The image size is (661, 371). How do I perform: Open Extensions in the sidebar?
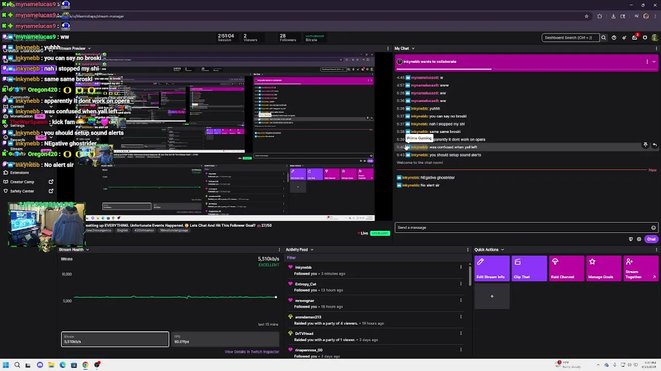20,173
